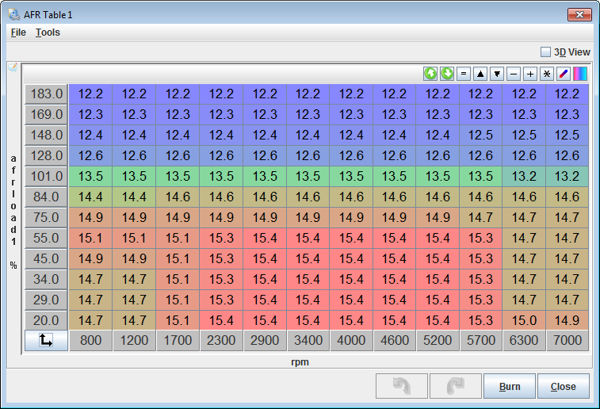Open the Tools menu
Viewport: 600px width, 409px height.
pyautogui.click(x=48, y=32)
